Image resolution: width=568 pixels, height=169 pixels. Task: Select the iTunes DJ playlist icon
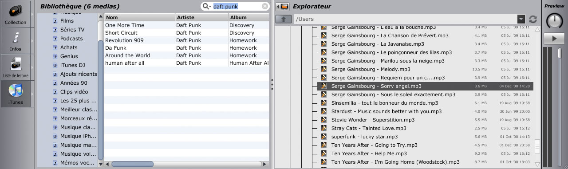pyautogui.click(x=55, y=65)
